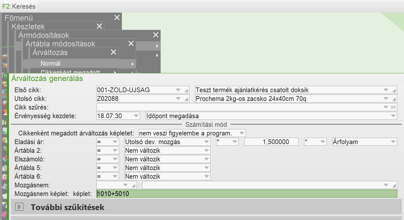Open the Elszámoló 'Nem változik' dropdown

point(207,159)
